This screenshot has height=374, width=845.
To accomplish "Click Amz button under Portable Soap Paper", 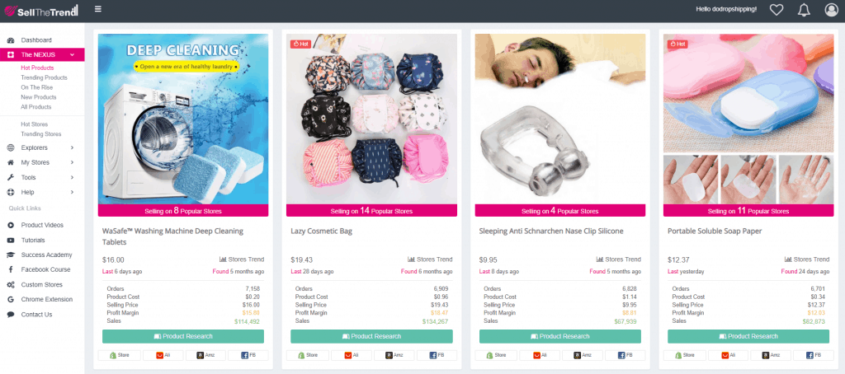I will coord(772,355).
